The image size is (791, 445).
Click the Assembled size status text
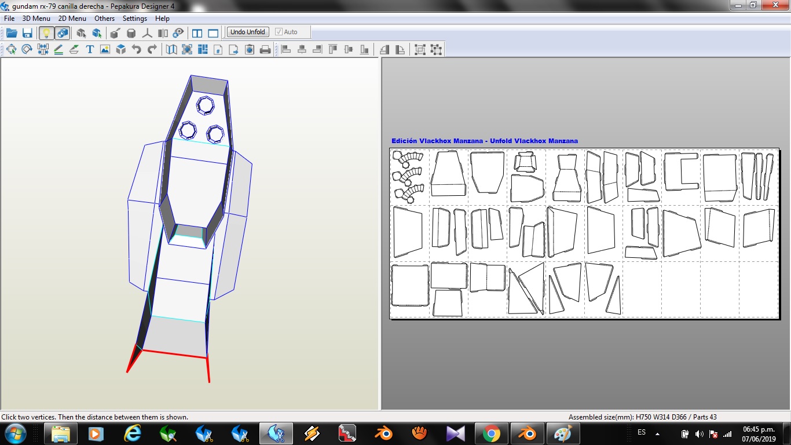(643, 417)
